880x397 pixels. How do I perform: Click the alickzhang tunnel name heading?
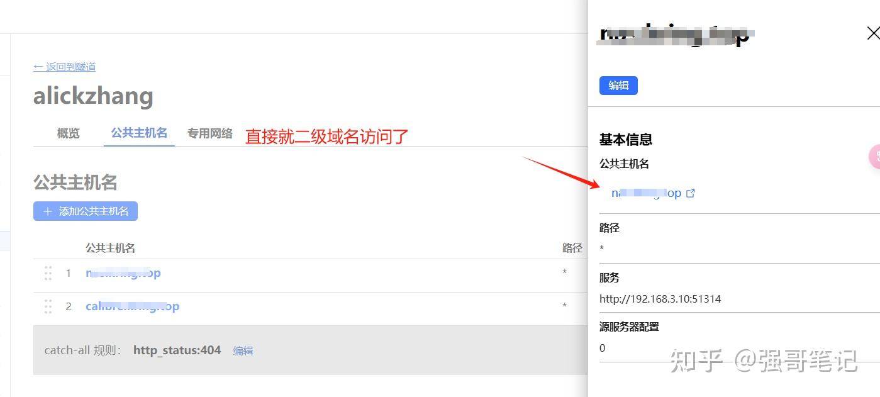(x=93, y=96)
